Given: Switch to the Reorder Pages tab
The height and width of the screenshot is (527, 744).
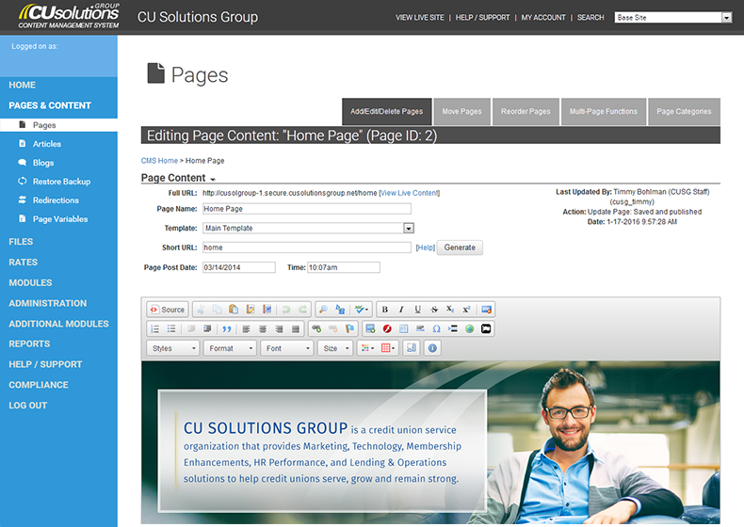Looking at the screenshot, I should click(x=526, y=111).
